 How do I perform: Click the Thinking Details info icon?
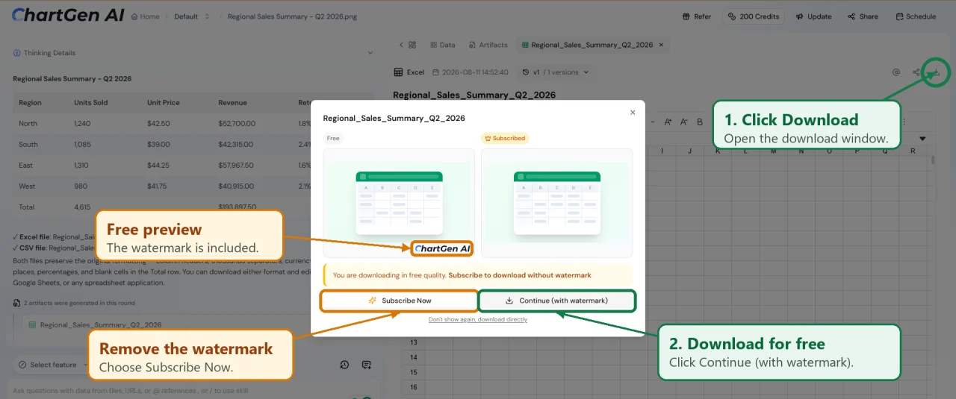tap(17, 53)
